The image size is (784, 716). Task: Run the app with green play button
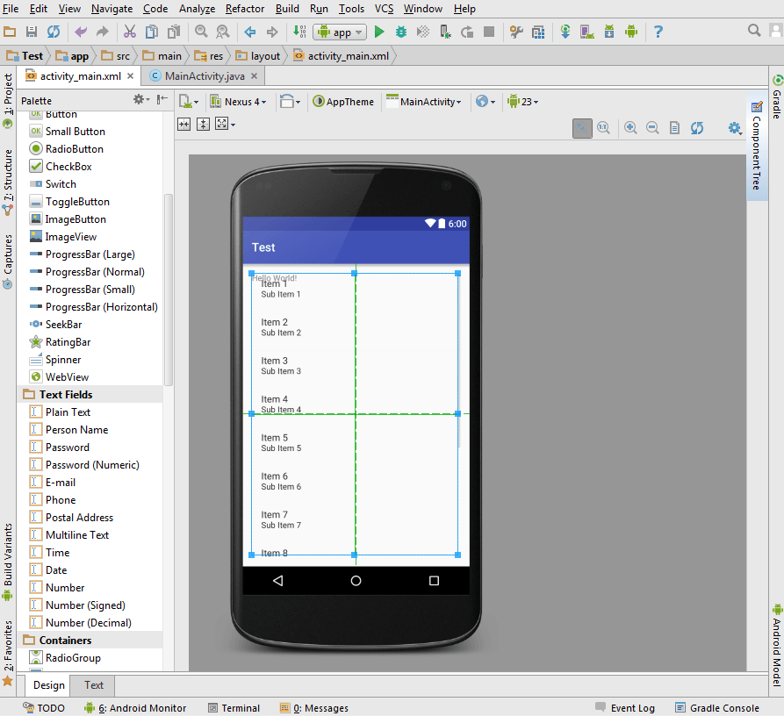click(379, 32)
